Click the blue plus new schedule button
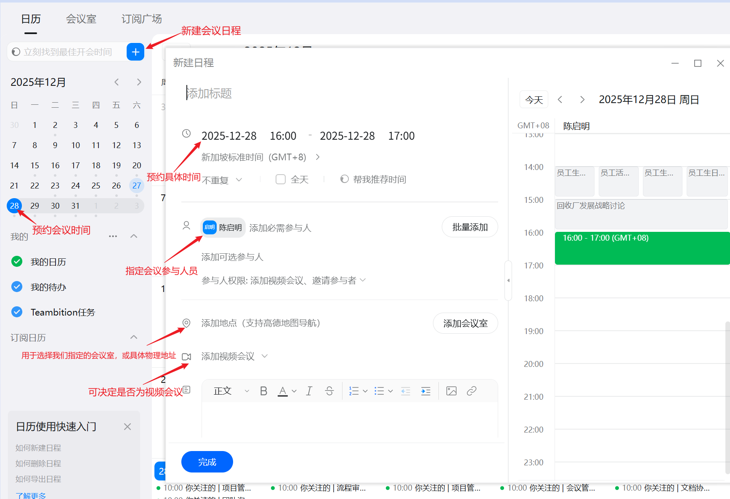Screen dimensions: 730x499 (x=135, y=52)
